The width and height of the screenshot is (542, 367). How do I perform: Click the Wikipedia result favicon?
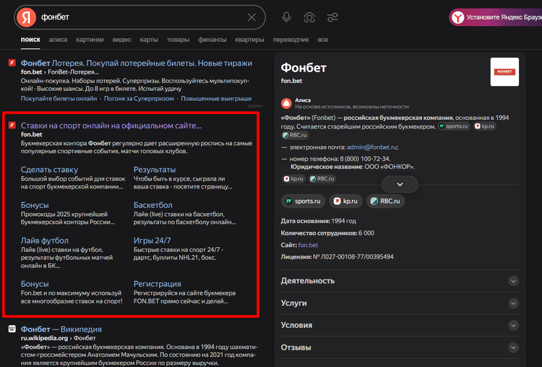(x=12, y=329)
